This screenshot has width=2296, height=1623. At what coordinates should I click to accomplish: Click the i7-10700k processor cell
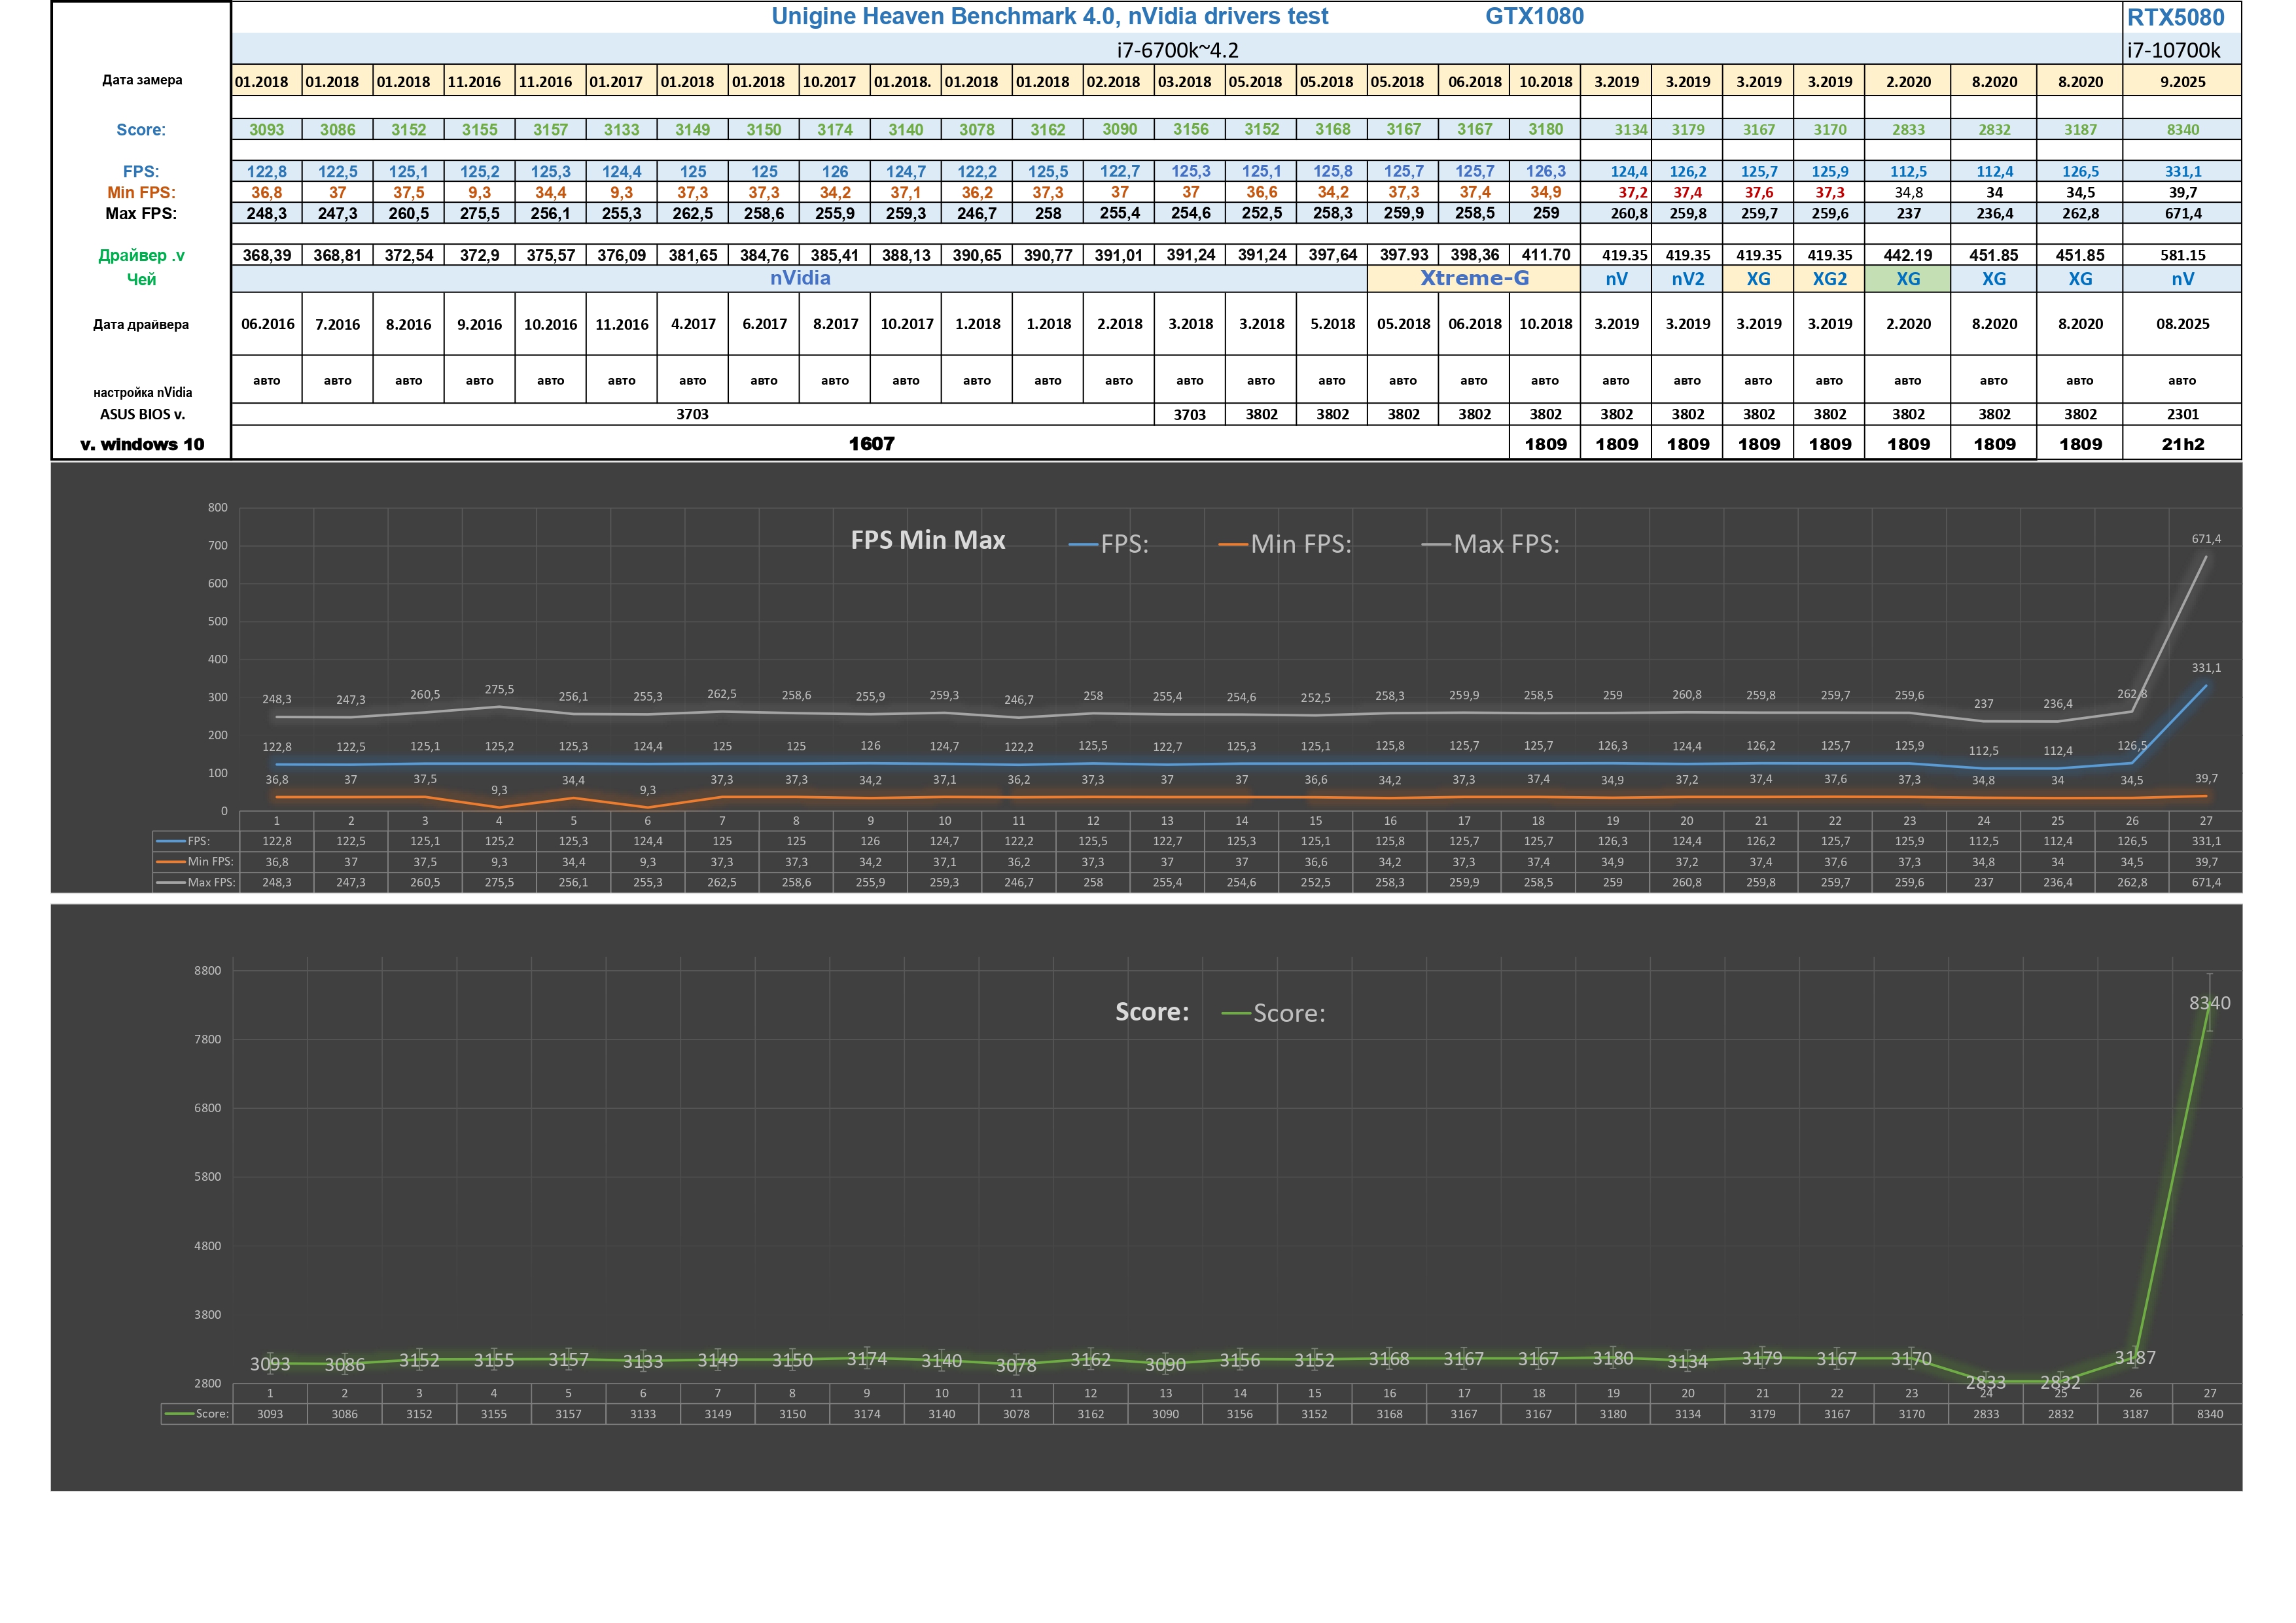click(2173, 50)
